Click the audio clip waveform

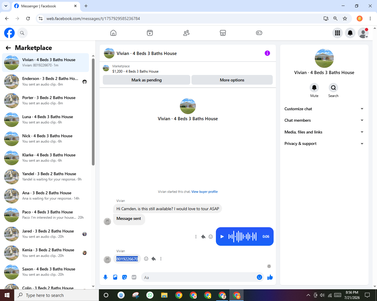242,237
